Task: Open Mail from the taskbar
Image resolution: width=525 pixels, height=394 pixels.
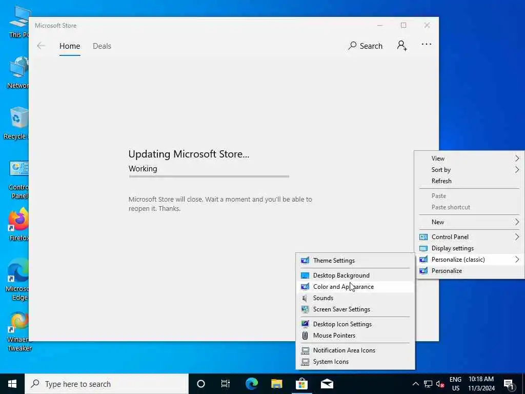Action: click(327, 384)
